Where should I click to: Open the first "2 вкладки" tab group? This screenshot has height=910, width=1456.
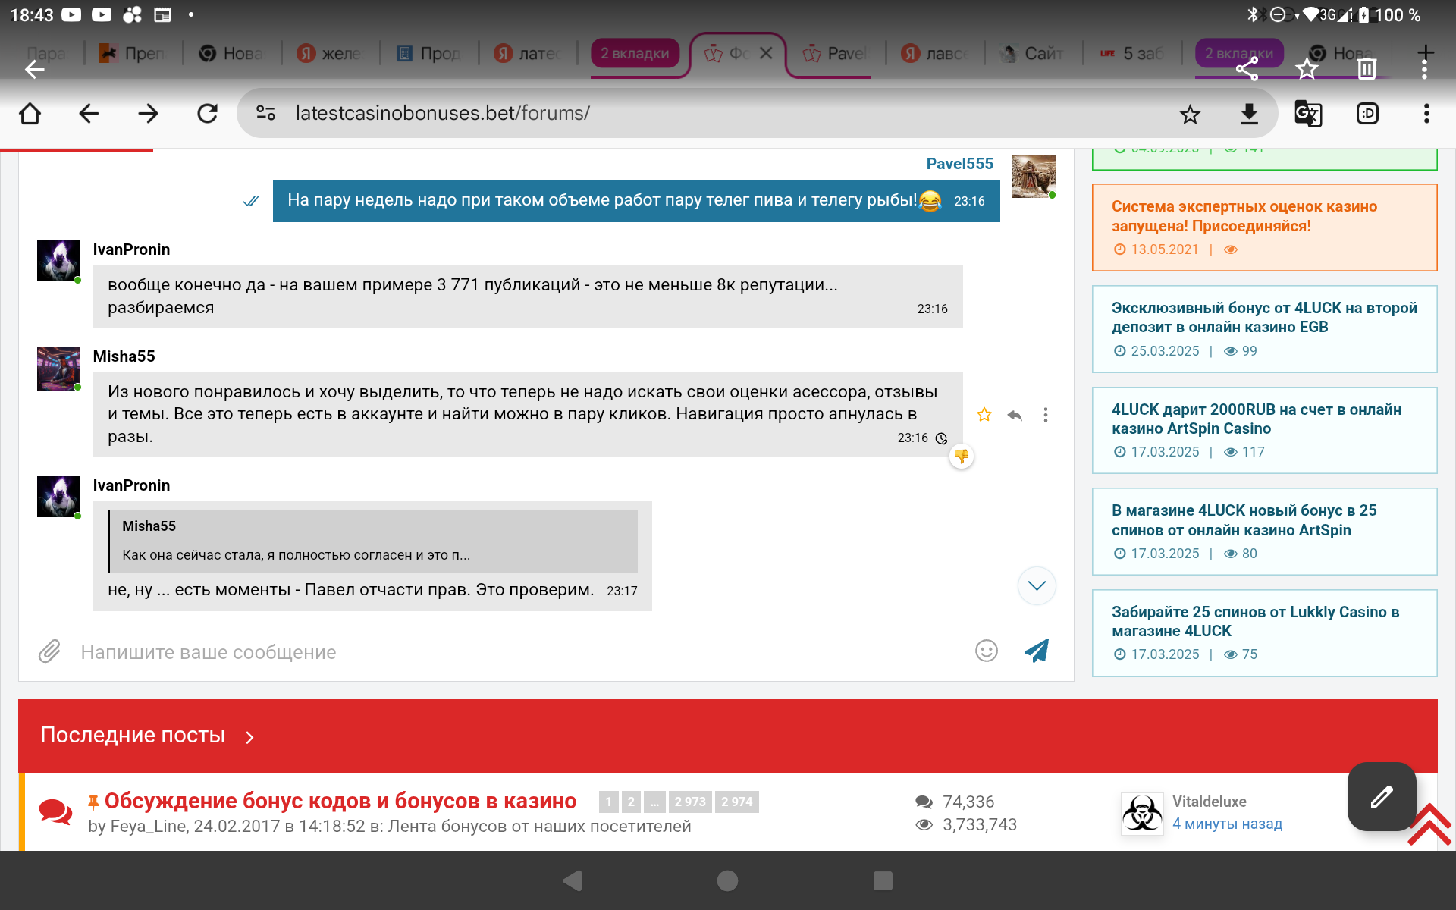pyautogui.click(x=635, y=54)
